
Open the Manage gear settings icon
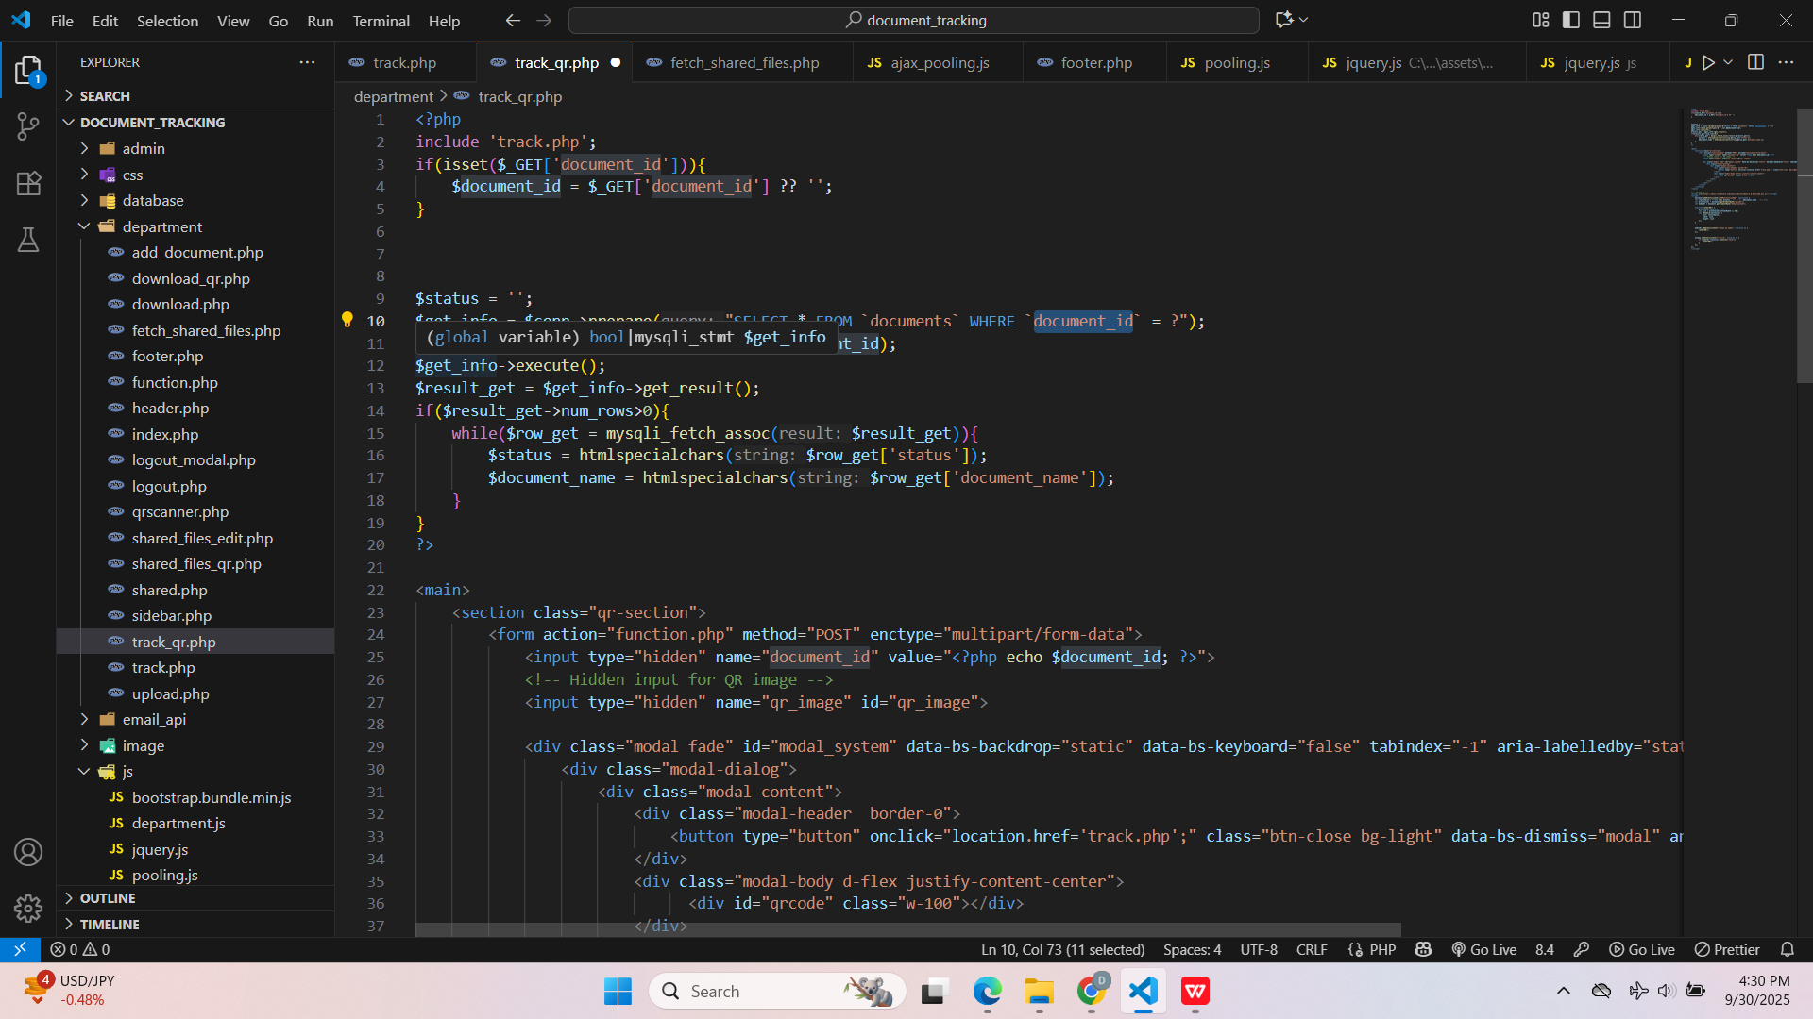click(x=28, y=908)
